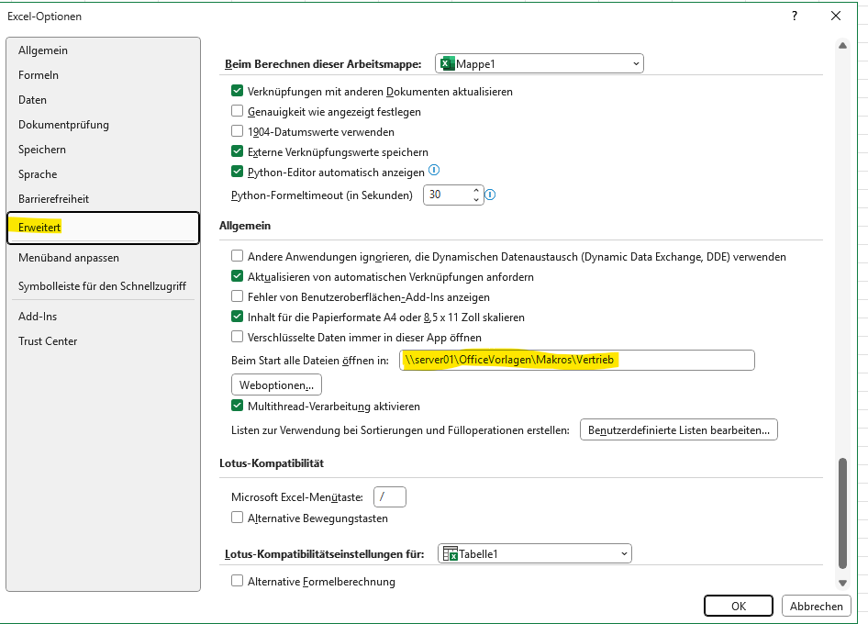Click the info icon next to Python-Formeltimeout

(x=491, y=195)
